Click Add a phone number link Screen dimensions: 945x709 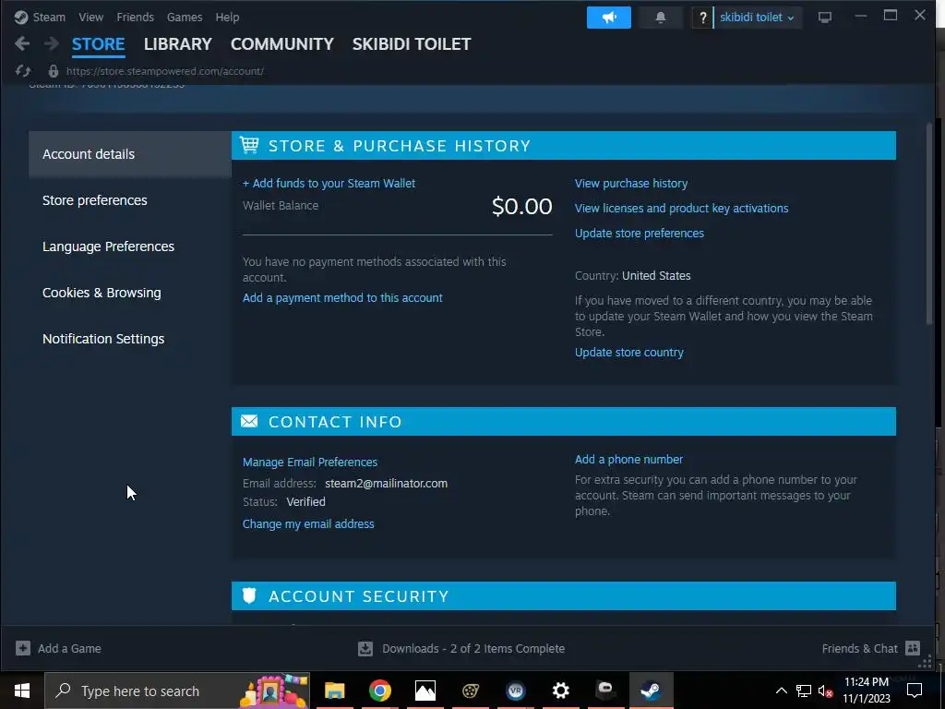coord(628,460)
